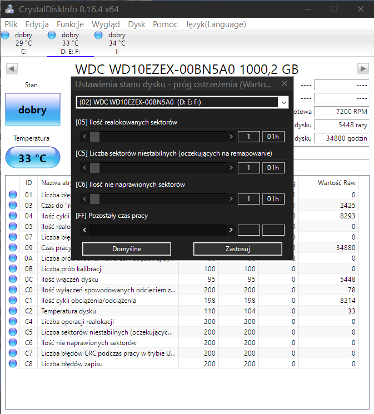
Task: Click the [05] decimal value field
Action: click(249, 137)
